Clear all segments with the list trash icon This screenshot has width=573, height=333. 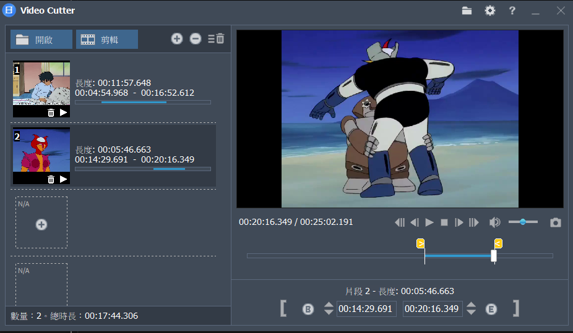[216, 39]
